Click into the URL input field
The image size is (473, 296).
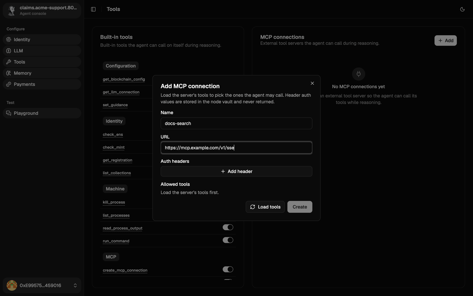(237, 148)
